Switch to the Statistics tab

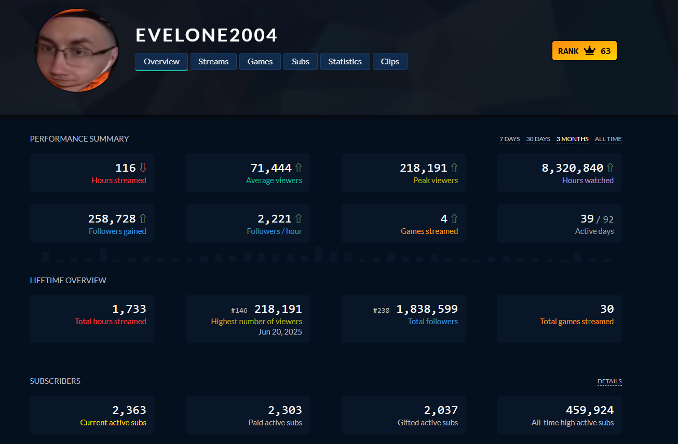point(345,61)
